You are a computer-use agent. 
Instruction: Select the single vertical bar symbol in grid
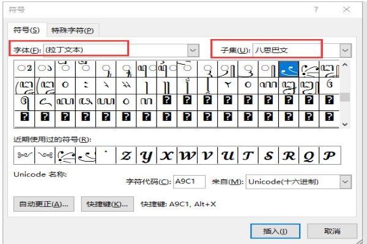coord(146,85)
